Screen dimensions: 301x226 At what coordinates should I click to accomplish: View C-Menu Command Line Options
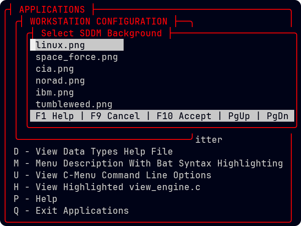[112, 175]
